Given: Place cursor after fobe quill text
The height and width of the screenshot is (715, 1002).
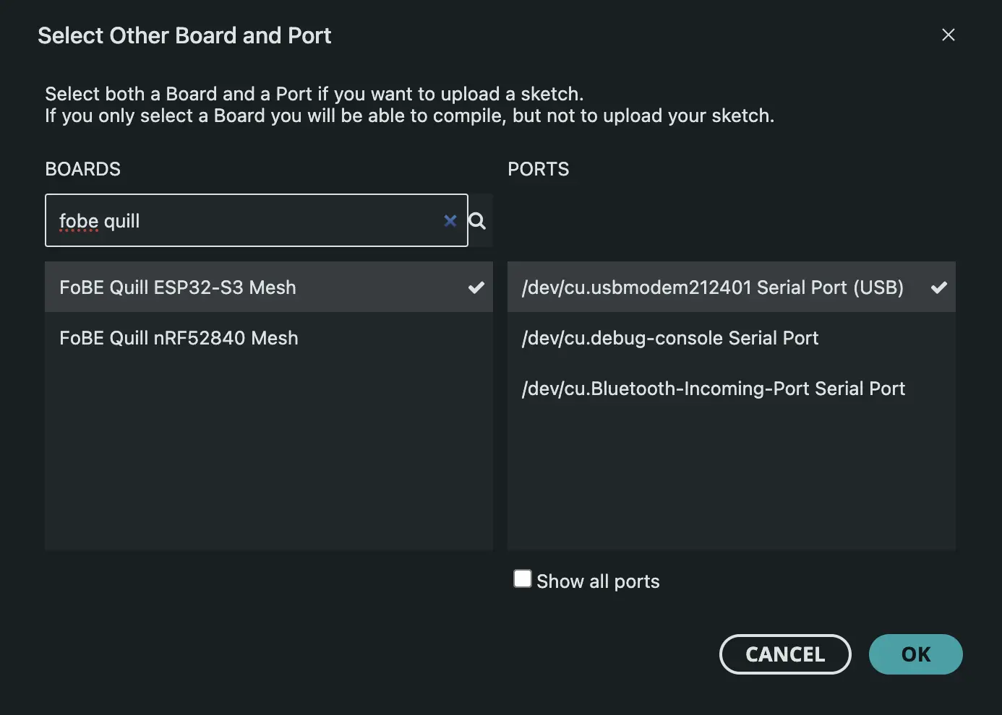Looking at the screenshot, I should pyautogui.click(x=143, y=221).
